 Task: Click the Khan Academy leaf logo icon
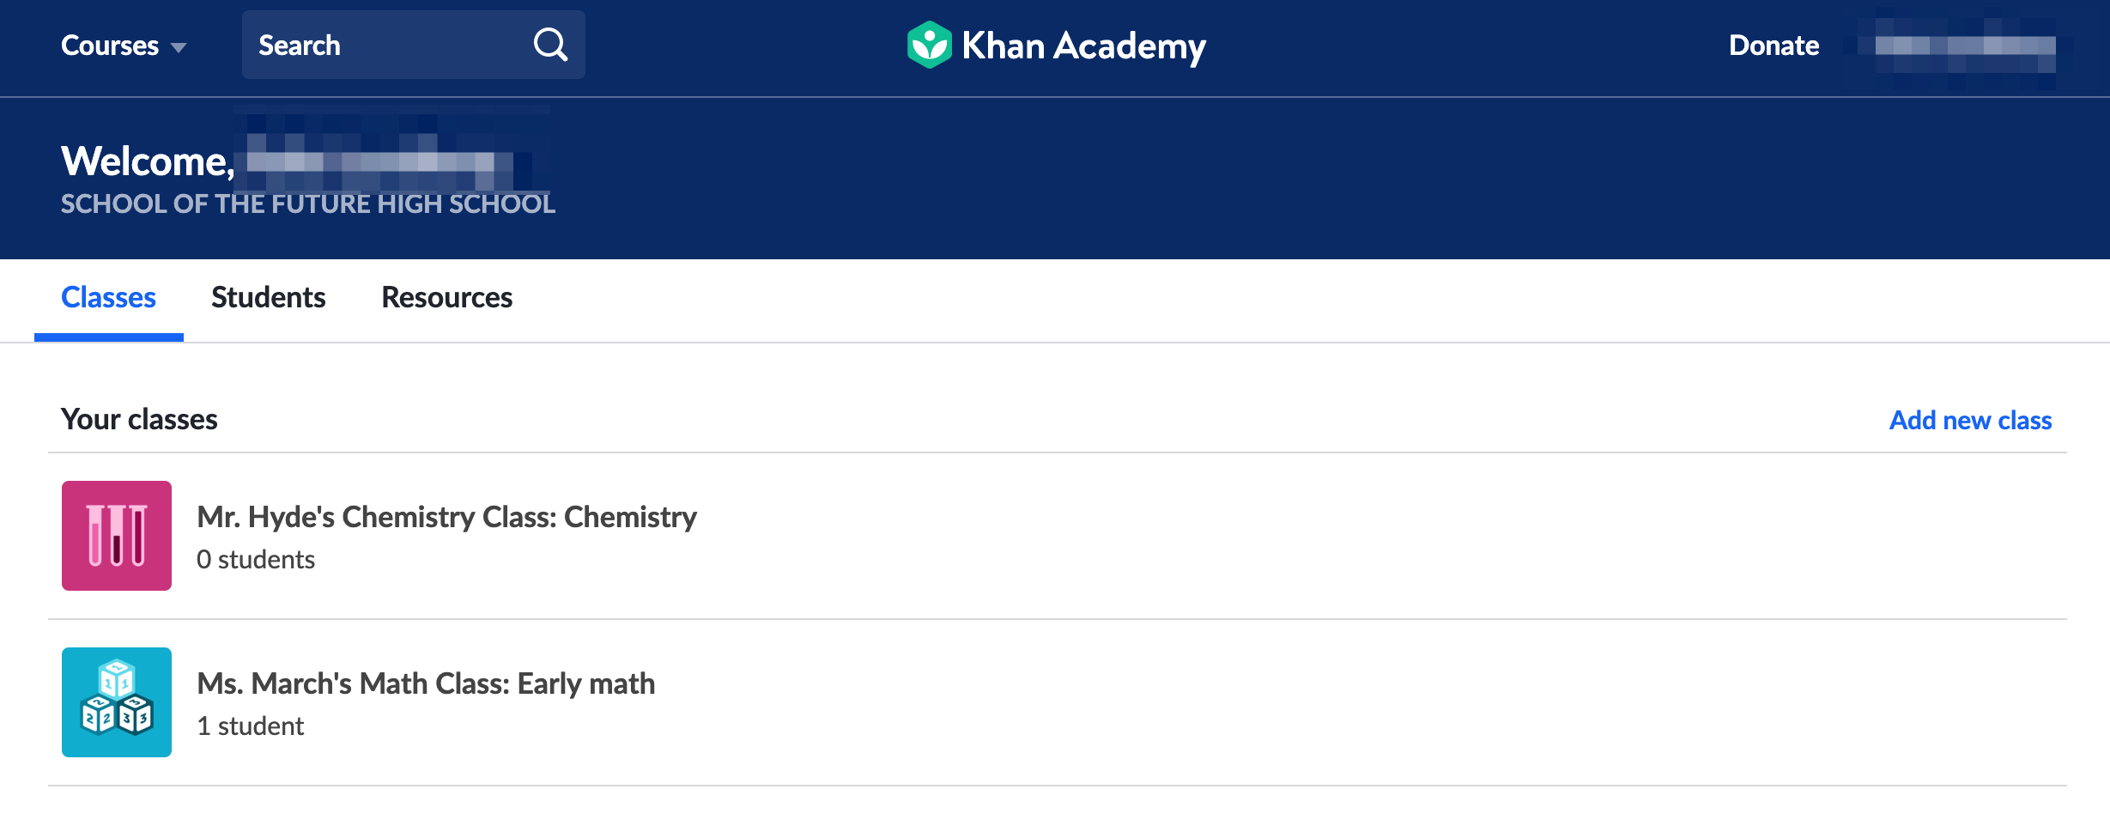click(x=930, y=45)
